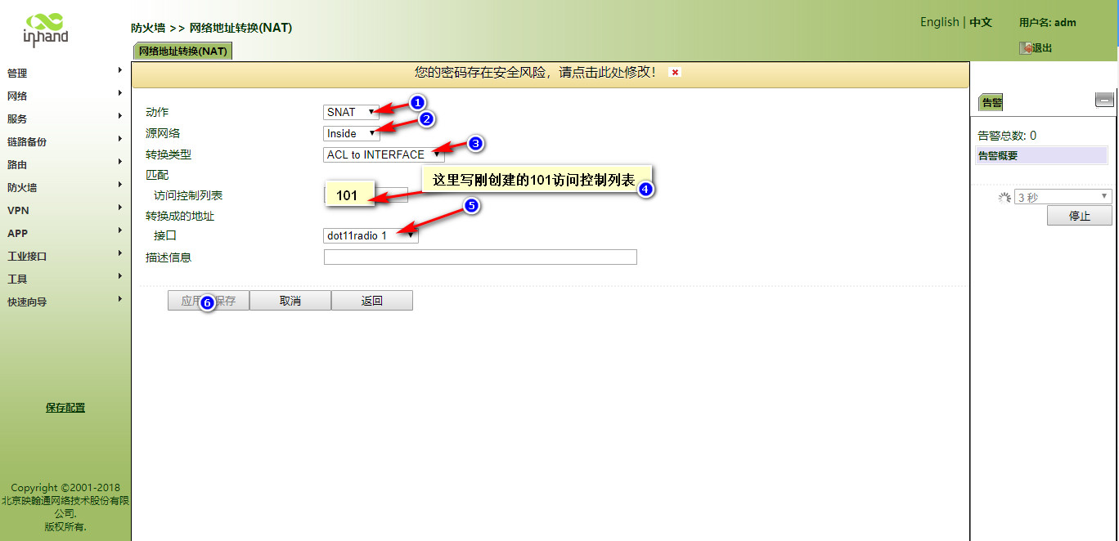This screenshot has height=541, width=1119.
Task: Click the 停止 button in alarm panel
Action: (x=1079, y=216)
